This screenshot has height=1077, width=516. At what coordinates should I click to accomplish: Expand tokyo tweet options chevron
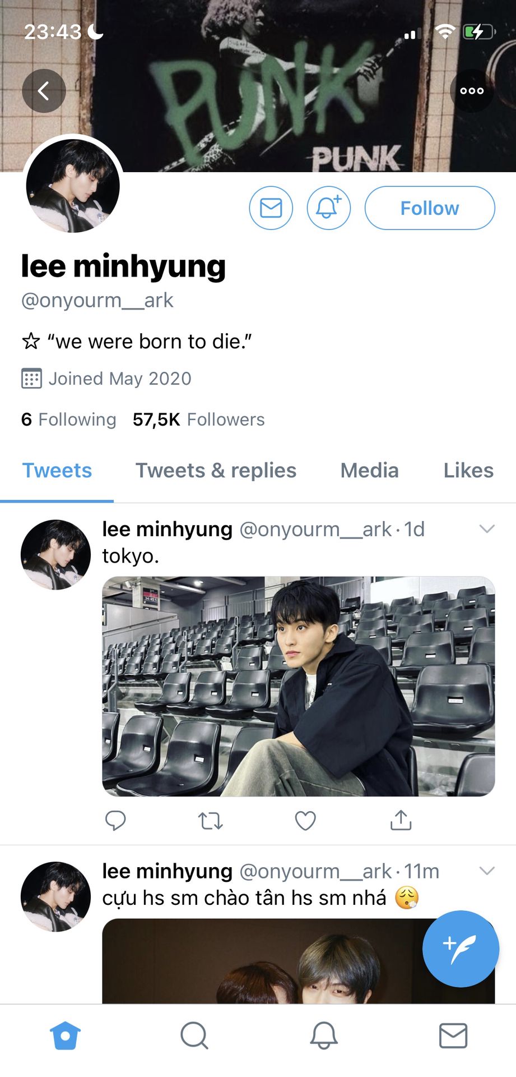tap(487, 529)
